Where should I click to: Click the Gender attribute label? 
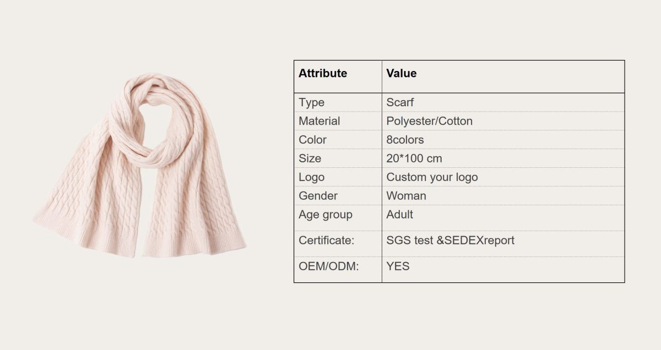[318, 196]
